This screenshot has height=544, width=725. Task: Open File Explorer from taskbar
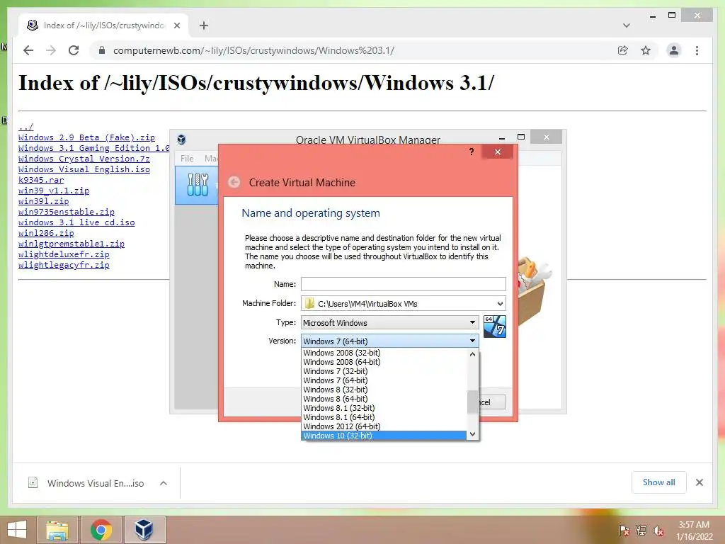pyautogui.click(x=57, y=530)
